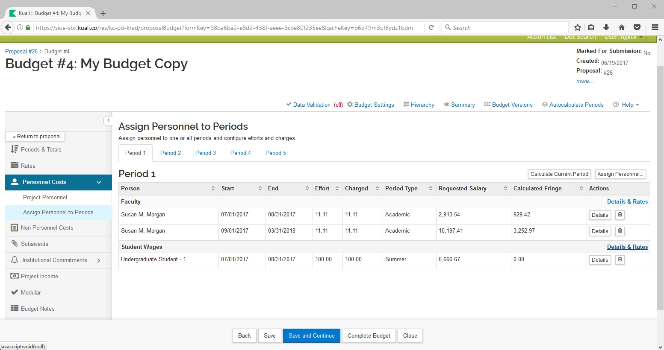Bookmark this page with star icon

578,28
